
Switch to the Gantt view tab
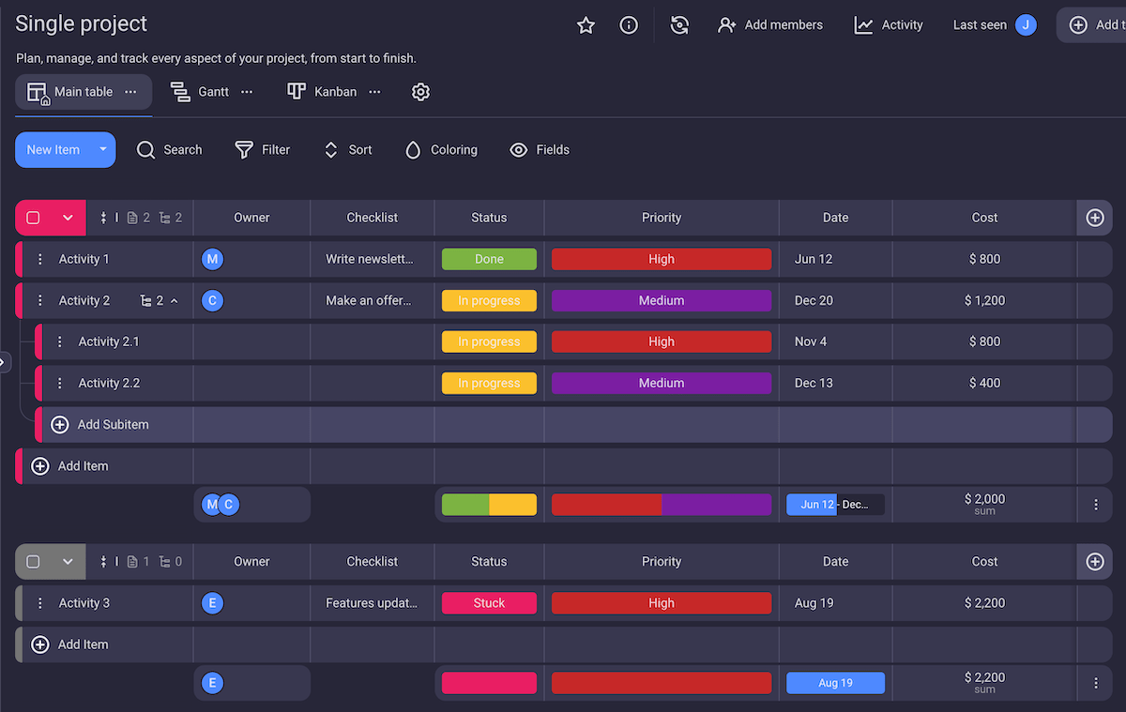pyautogui.click(x=200, y=92)
